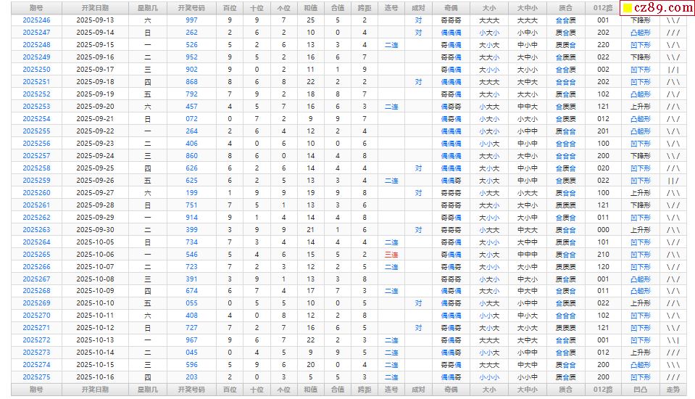
Task: Click the 和值 header in the top row
Action: click(x=310, y=7)
